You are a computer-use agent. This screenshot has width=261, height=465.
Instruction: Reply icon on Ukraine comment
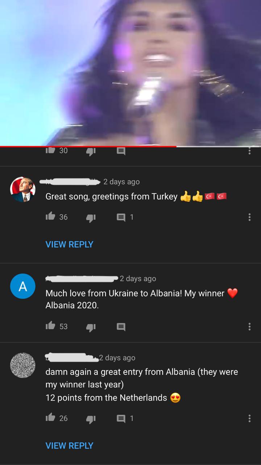[x=121, y=327]
